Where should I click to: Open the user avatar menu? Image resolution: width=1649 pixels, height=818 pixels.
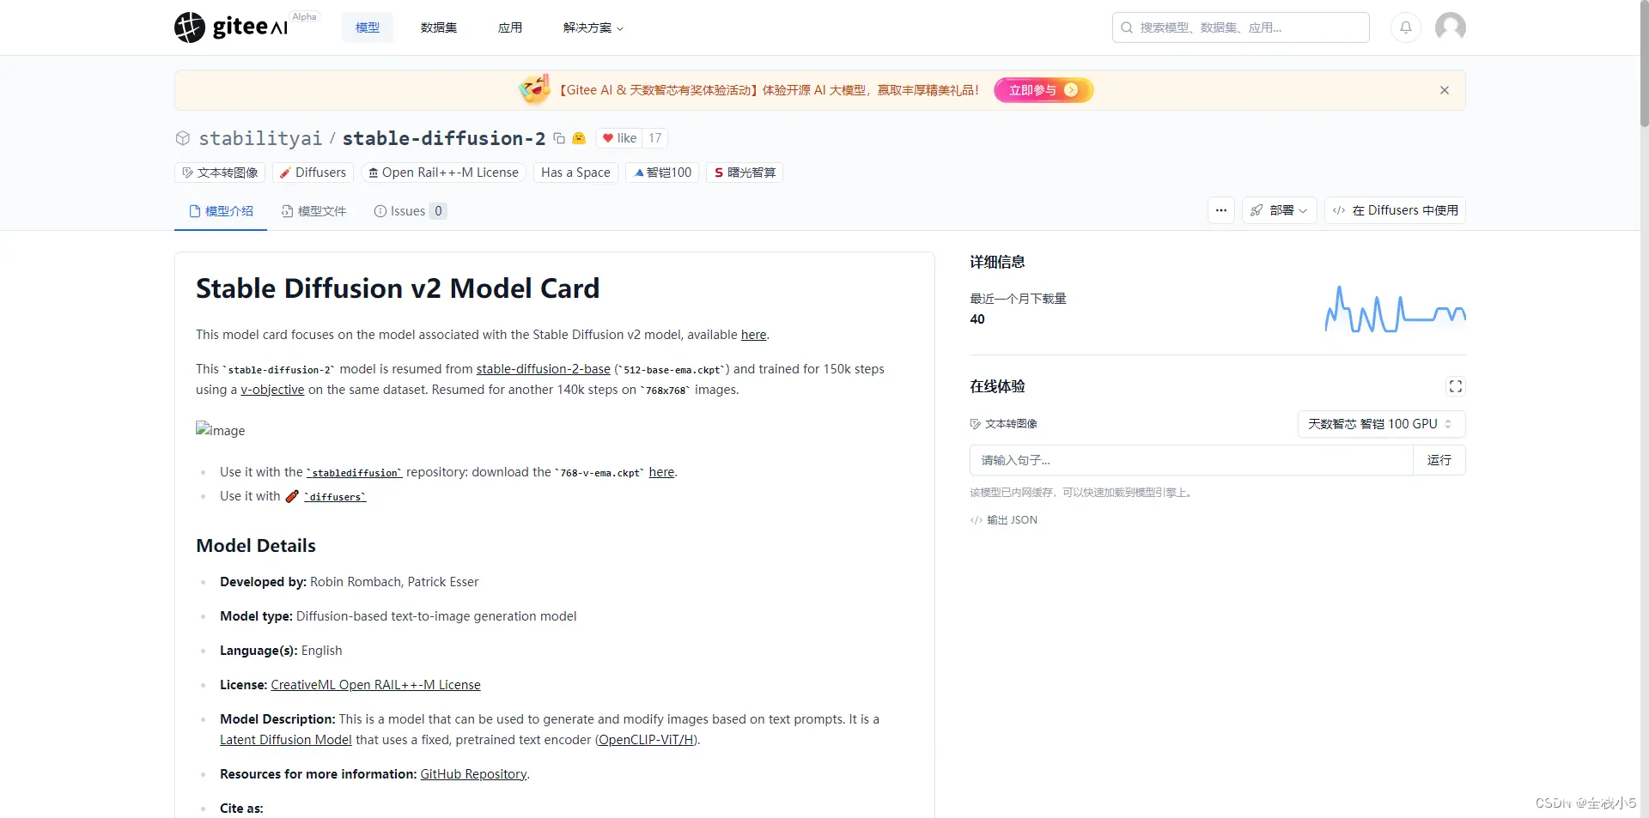click(1451, 27)
